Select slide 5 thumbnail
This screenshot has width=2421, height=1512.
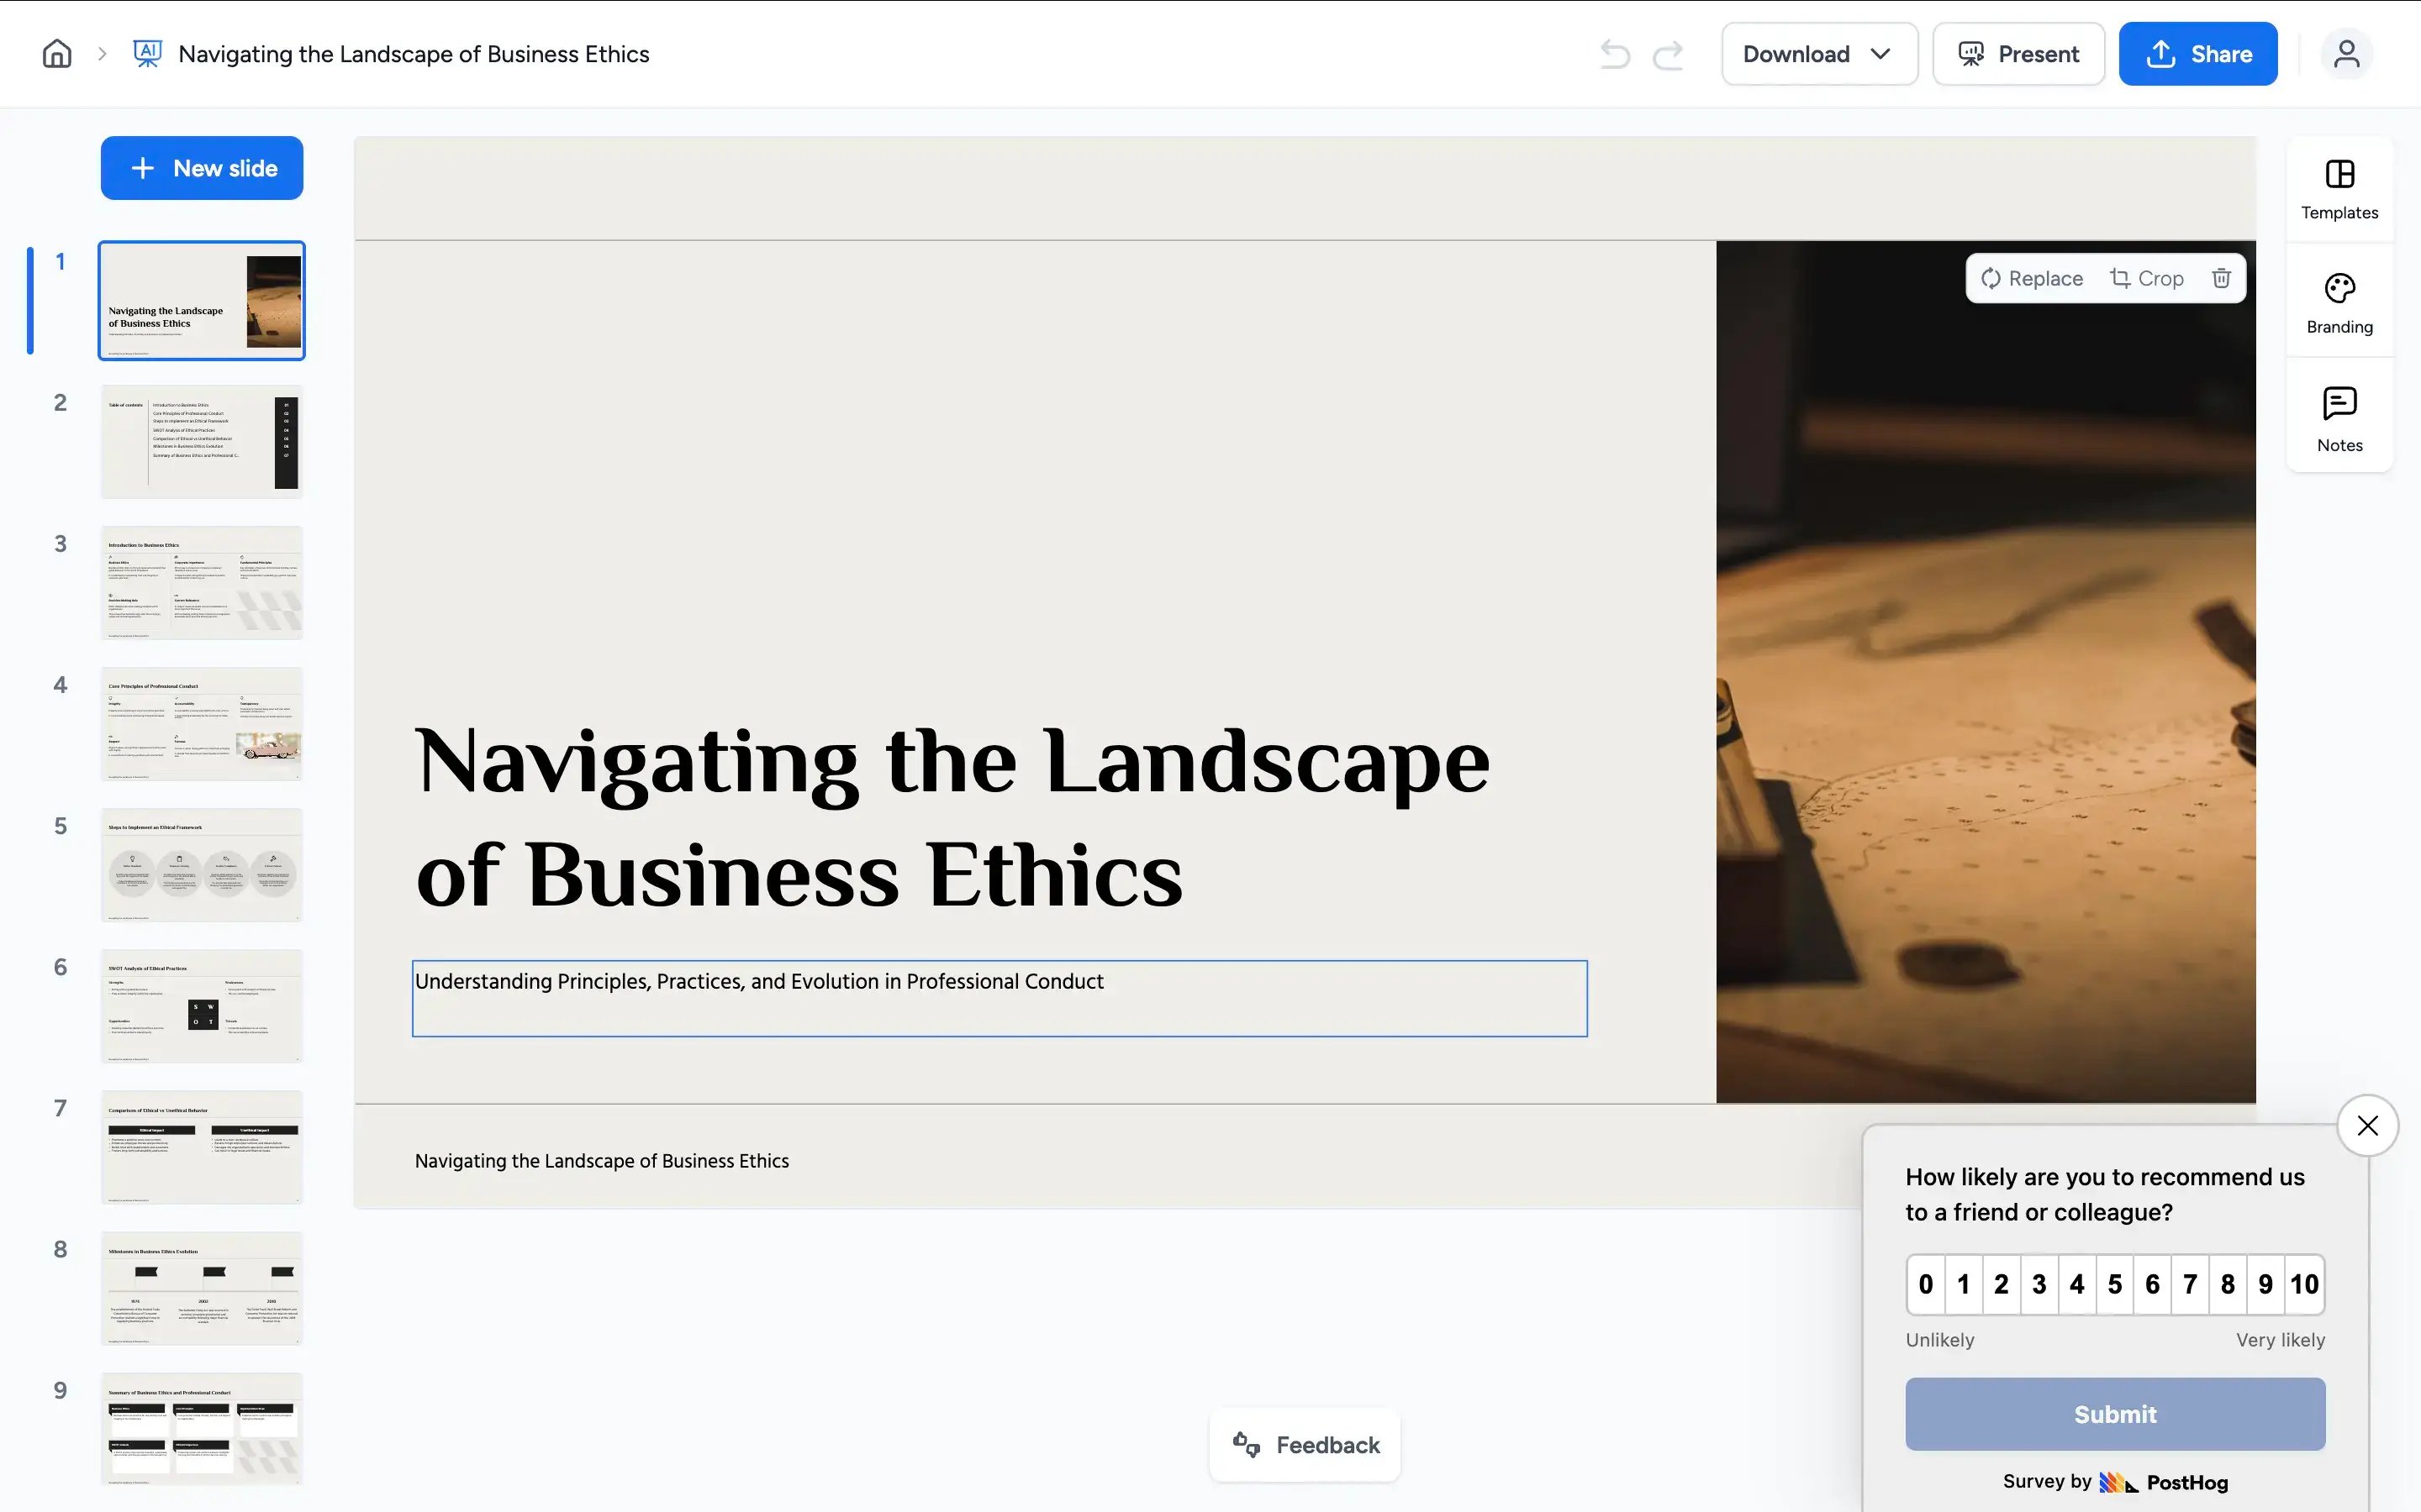(x=202, y=865)
